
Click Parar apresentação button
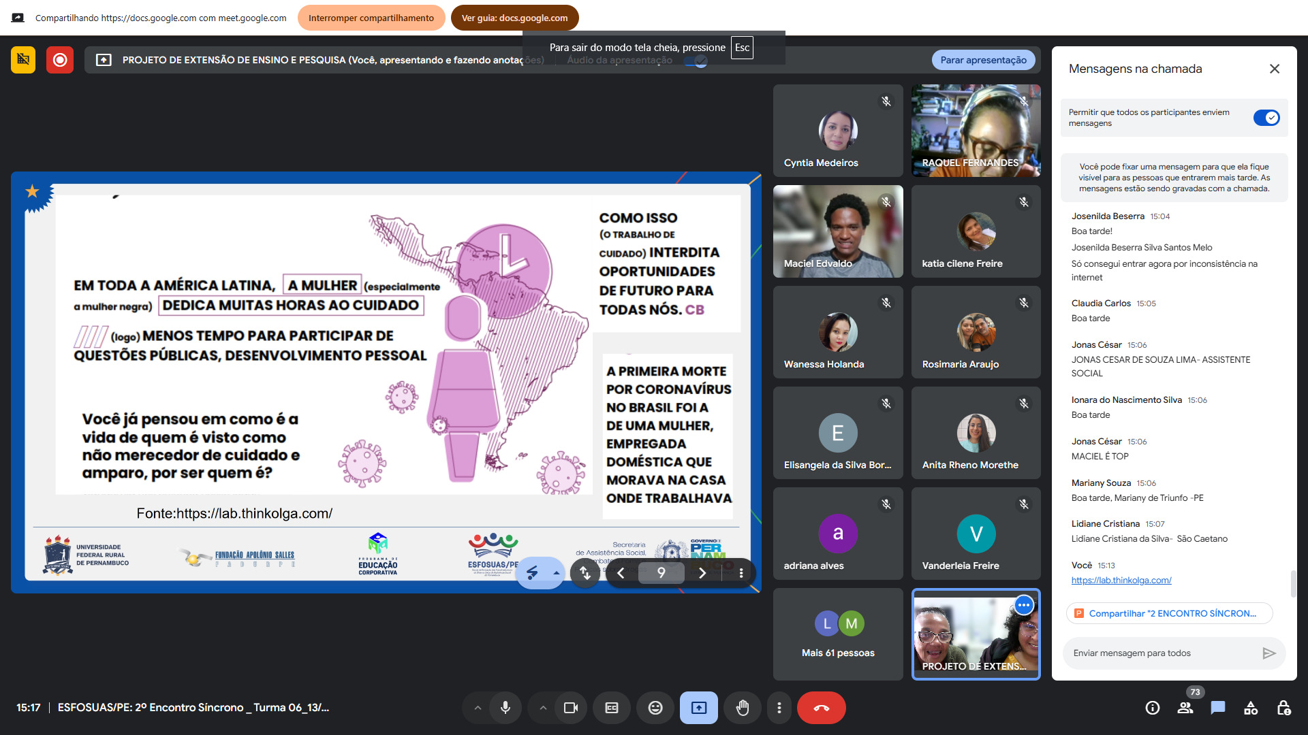tap(983, 60)
